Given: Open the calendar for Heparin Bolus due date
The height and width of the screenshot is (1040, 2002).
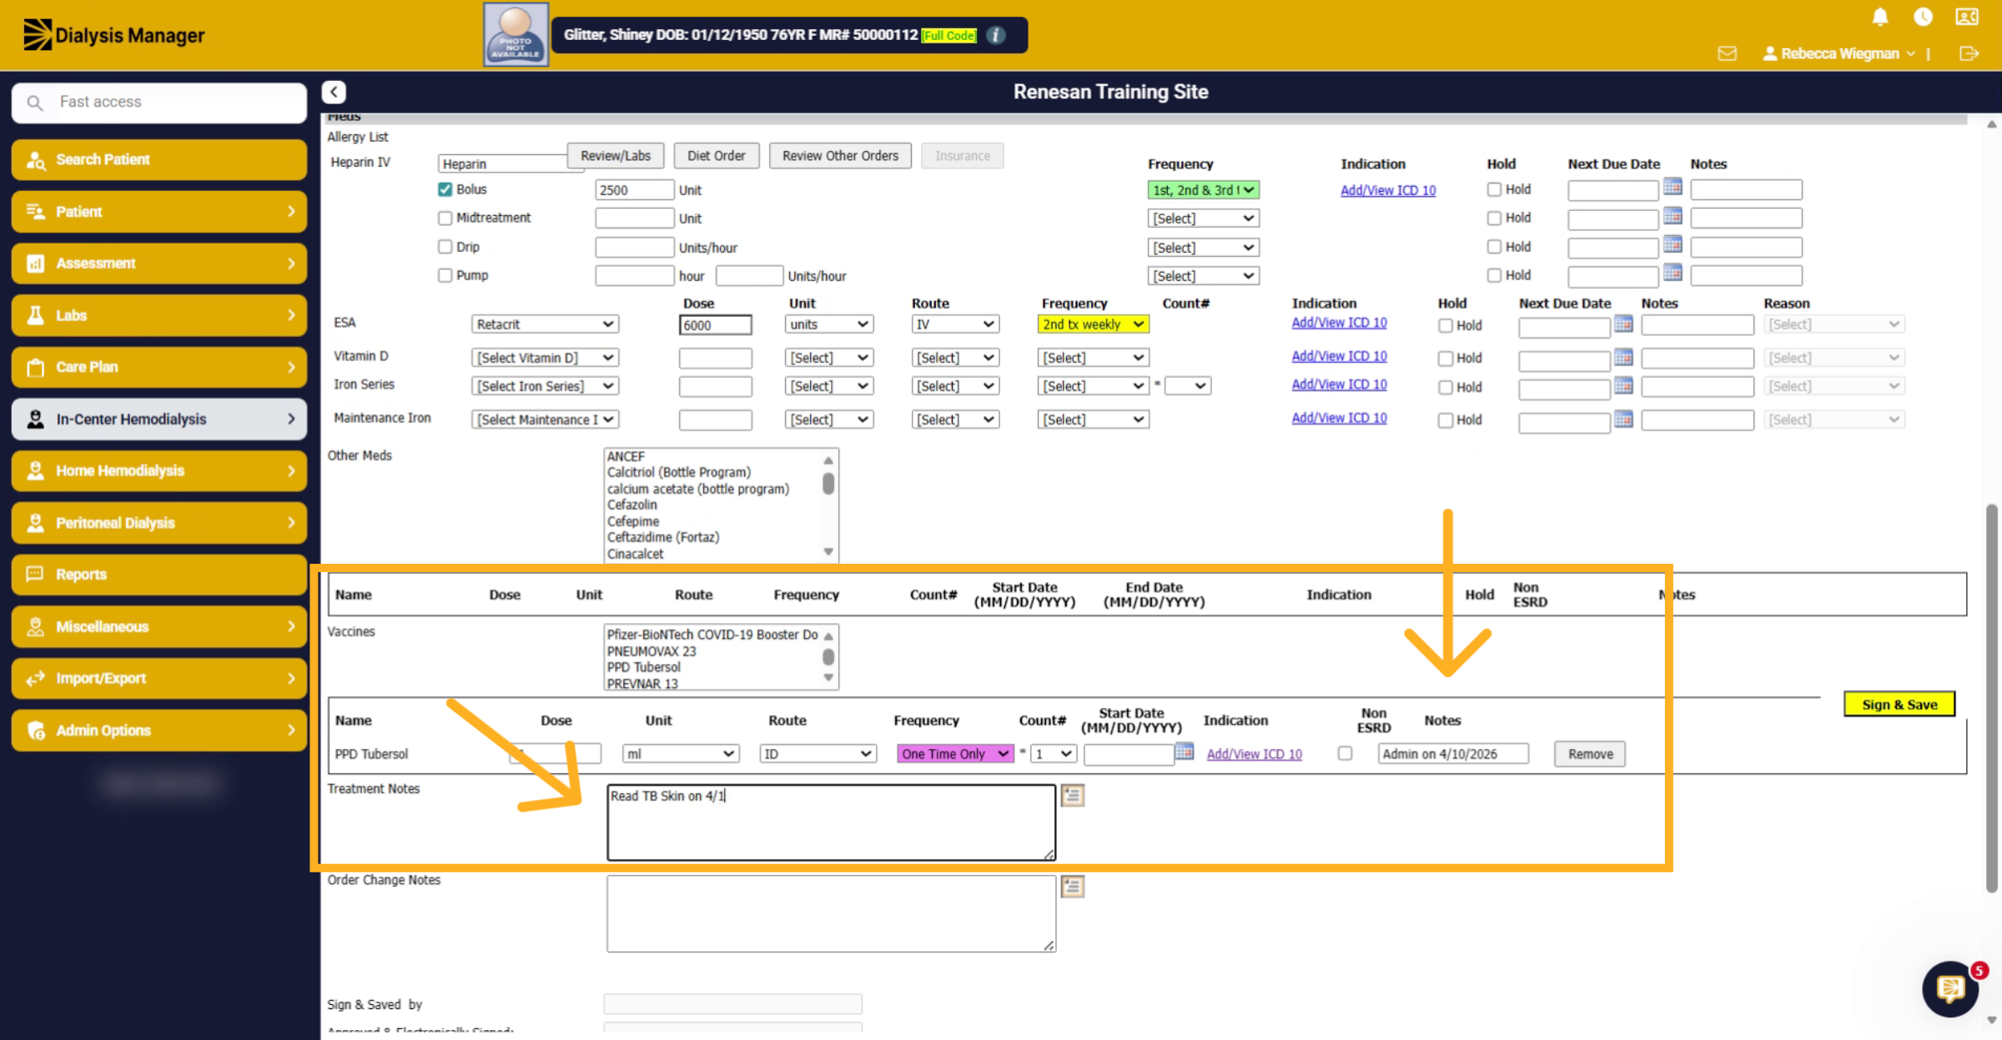Looking at the screenshot, I should (1673, 187).
